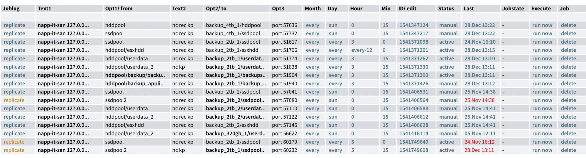Screen dimensions: 586x158
Task: Click last-run date 05.Nov 12:11
Action: point(479,133)
